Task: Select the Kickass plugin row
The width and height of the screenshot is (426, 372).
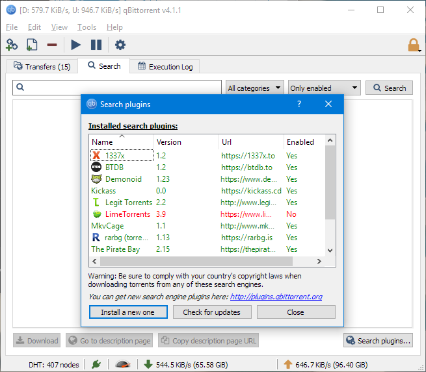Action: pos(207,191)
